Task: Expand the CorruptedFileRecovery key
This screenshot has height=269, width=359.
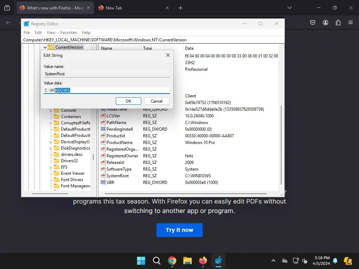Action: tap(50, 123)
